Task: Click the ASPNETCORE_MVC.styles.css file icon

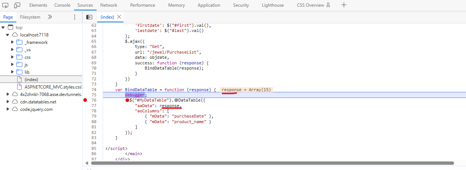Action: point(20,87)
